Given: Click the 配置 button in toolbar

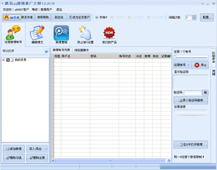Looking at the screenshot, I should click(207, 17).
